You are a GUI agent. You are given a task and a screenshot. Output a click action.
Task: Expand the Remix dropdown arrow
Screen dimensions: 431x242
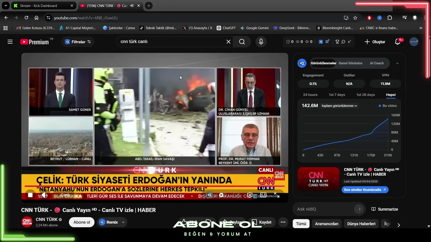click(x=123, y=222)
